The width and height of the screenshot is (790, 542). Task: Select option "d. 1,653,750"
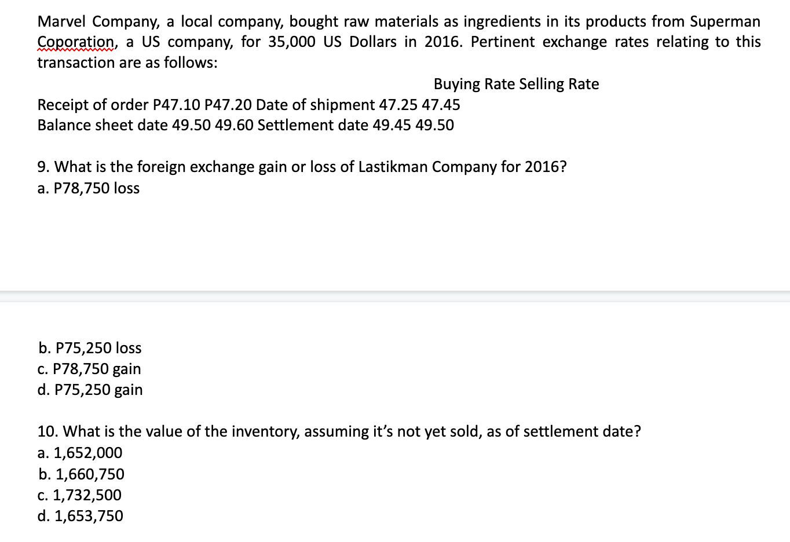coord(81,516)
